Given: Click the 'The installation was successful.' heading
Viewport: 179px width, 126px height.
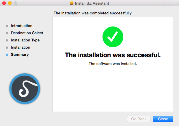Looking at the screenshot, I should tap(113, 55).
